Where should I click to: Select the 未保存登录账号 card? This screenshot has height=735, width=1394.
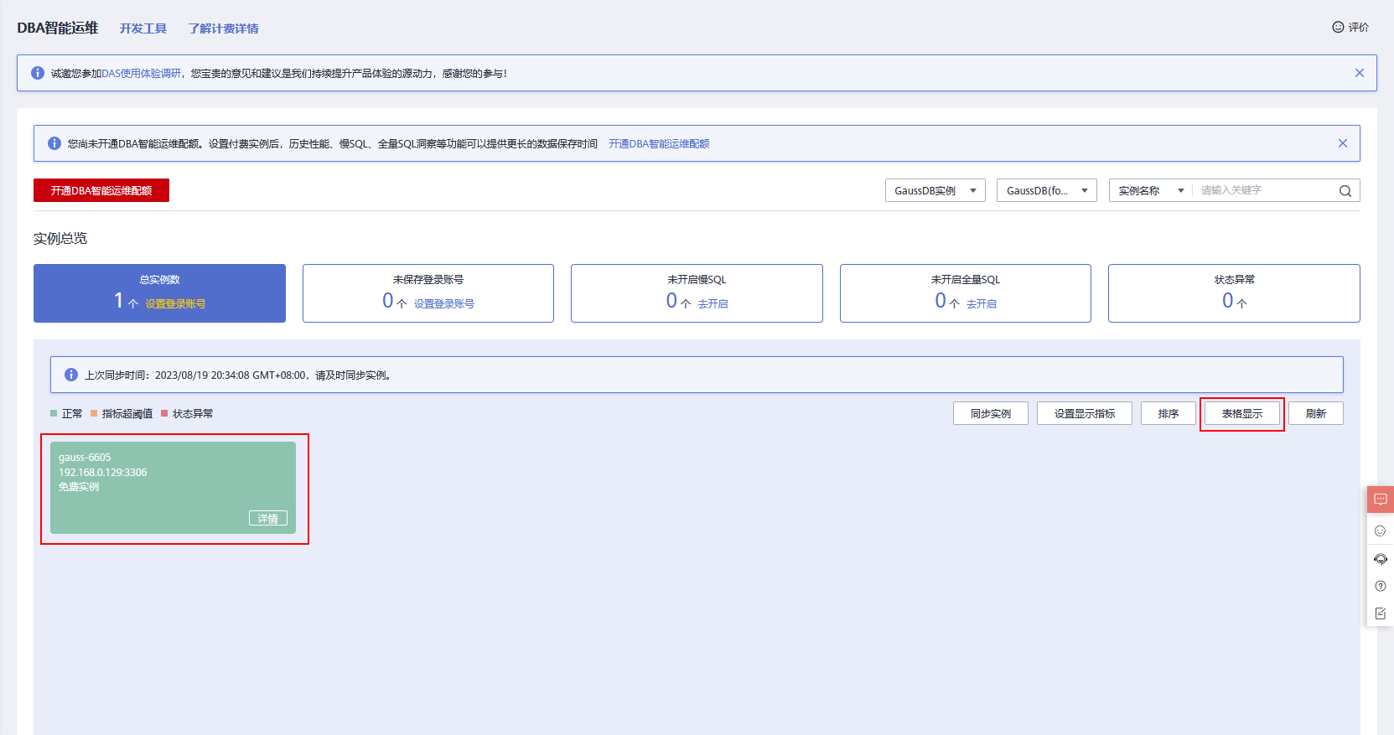coord(428,293)
